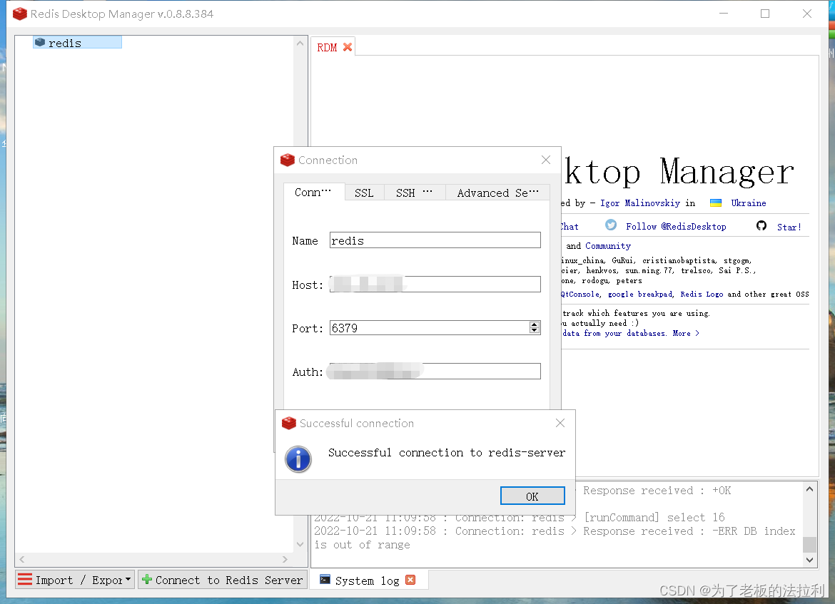Click the GitHub octocat icon
835x604 pixels.
pos(761,225)
